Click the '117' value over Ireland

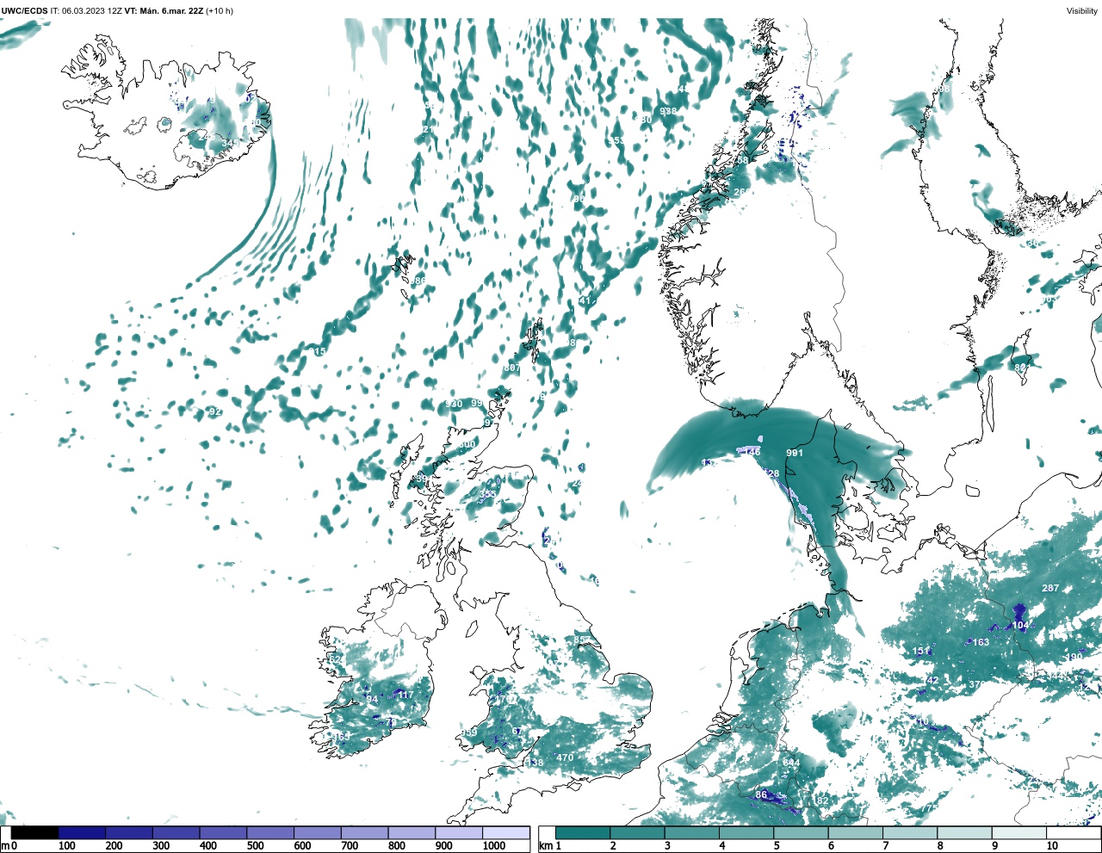coord(406,695)
